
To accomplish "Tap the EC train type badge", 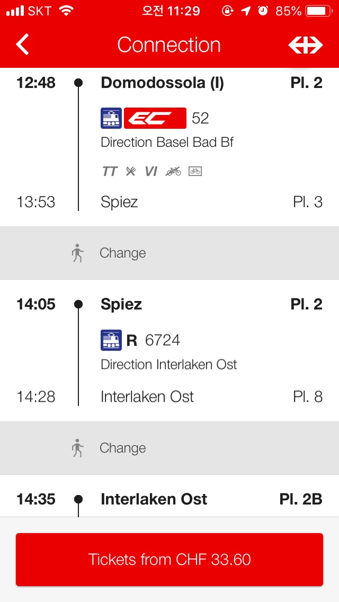I will [155, 118].
